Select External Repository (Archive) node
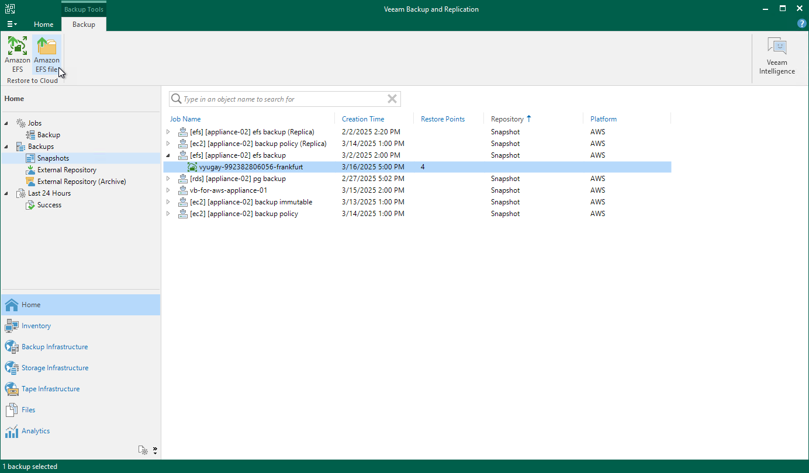Screen dimensions: 809x473 (x=82, y=182)
